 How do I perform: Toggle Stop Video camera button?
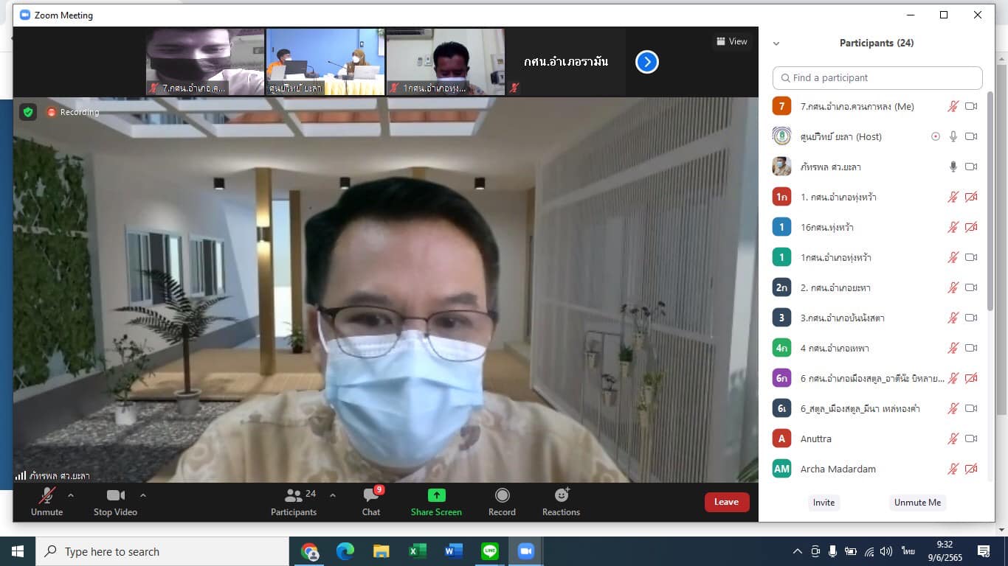[x=115, y=495]
